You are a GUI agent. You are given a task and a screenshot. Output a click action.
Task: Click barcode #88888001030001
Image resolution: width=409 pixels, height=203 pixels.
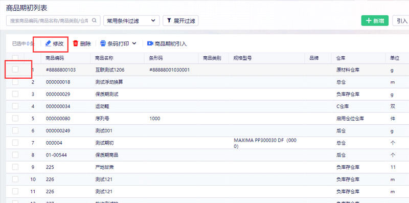pyautogui.click(x=170, y=70)
